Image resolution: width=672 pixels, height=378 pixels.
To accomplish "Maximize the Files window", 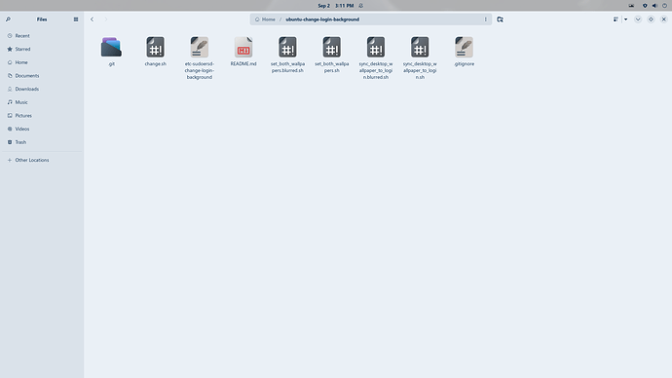I will pyautogui.click(x=651, y=19).
